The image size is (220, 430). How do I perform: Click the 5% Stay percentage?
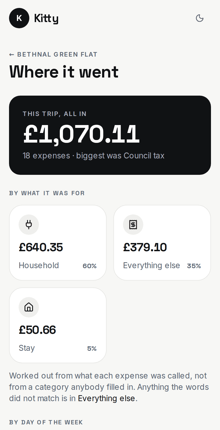(x=92, y=349)
